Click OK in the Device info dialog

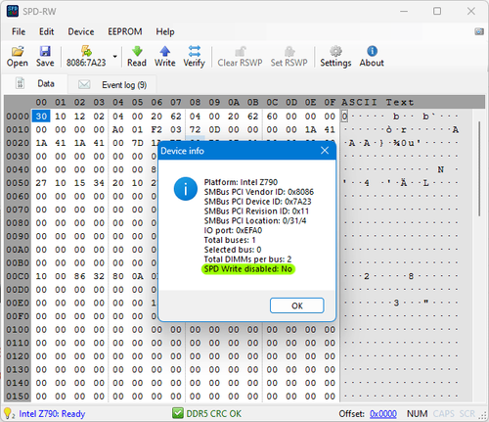coord(297,305)
